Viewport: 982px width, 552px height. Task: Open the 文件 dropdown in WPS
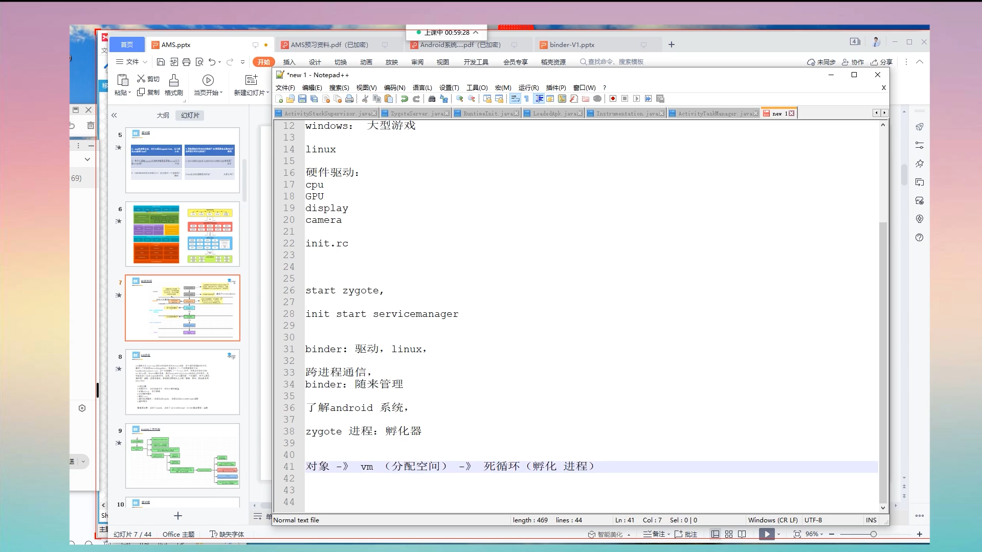pos(132,62)
